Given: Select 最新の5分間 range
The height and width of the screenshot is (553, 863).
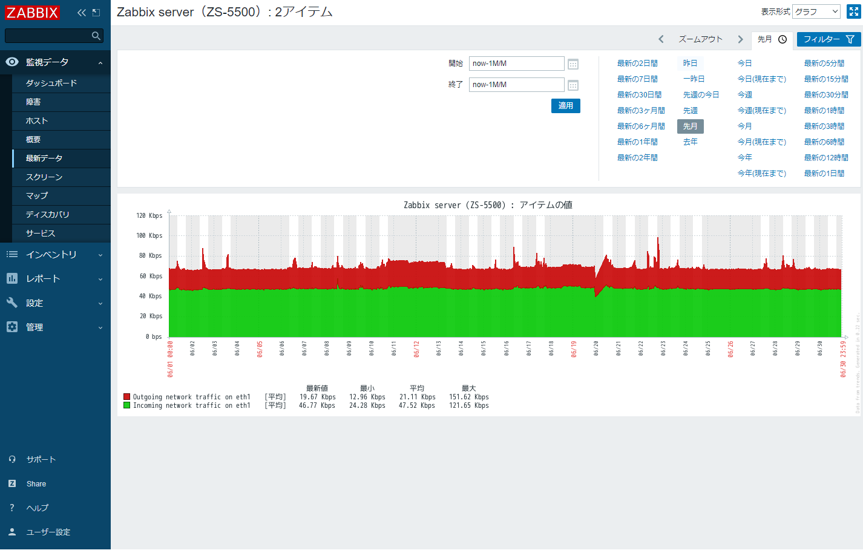Looking at the screenshot, I should 824,64.
